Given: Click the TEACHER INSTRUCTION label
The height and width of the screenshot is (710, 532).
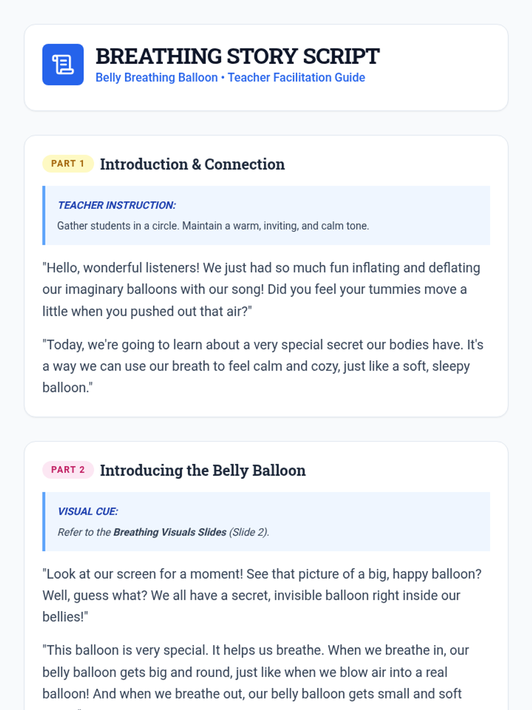Looking at the screenshot, I should click(117, 205).
